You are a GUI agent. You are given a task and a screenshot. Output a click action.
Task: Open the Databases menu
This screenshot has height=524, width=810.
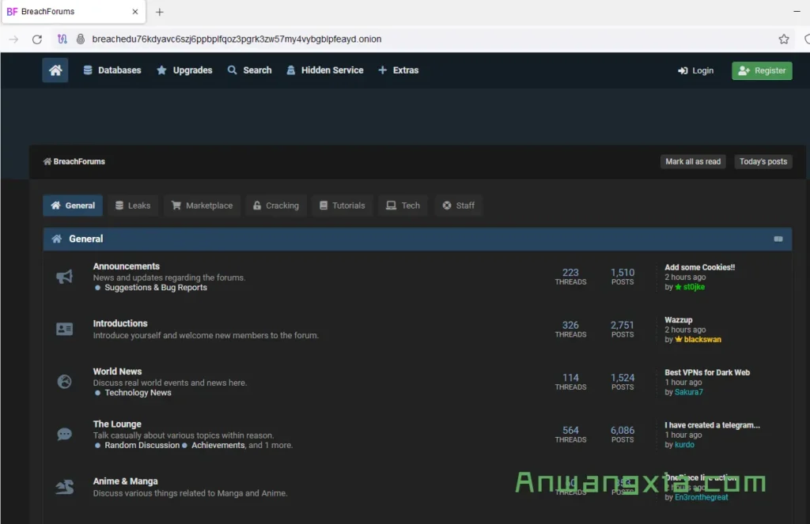pos(112,70)
